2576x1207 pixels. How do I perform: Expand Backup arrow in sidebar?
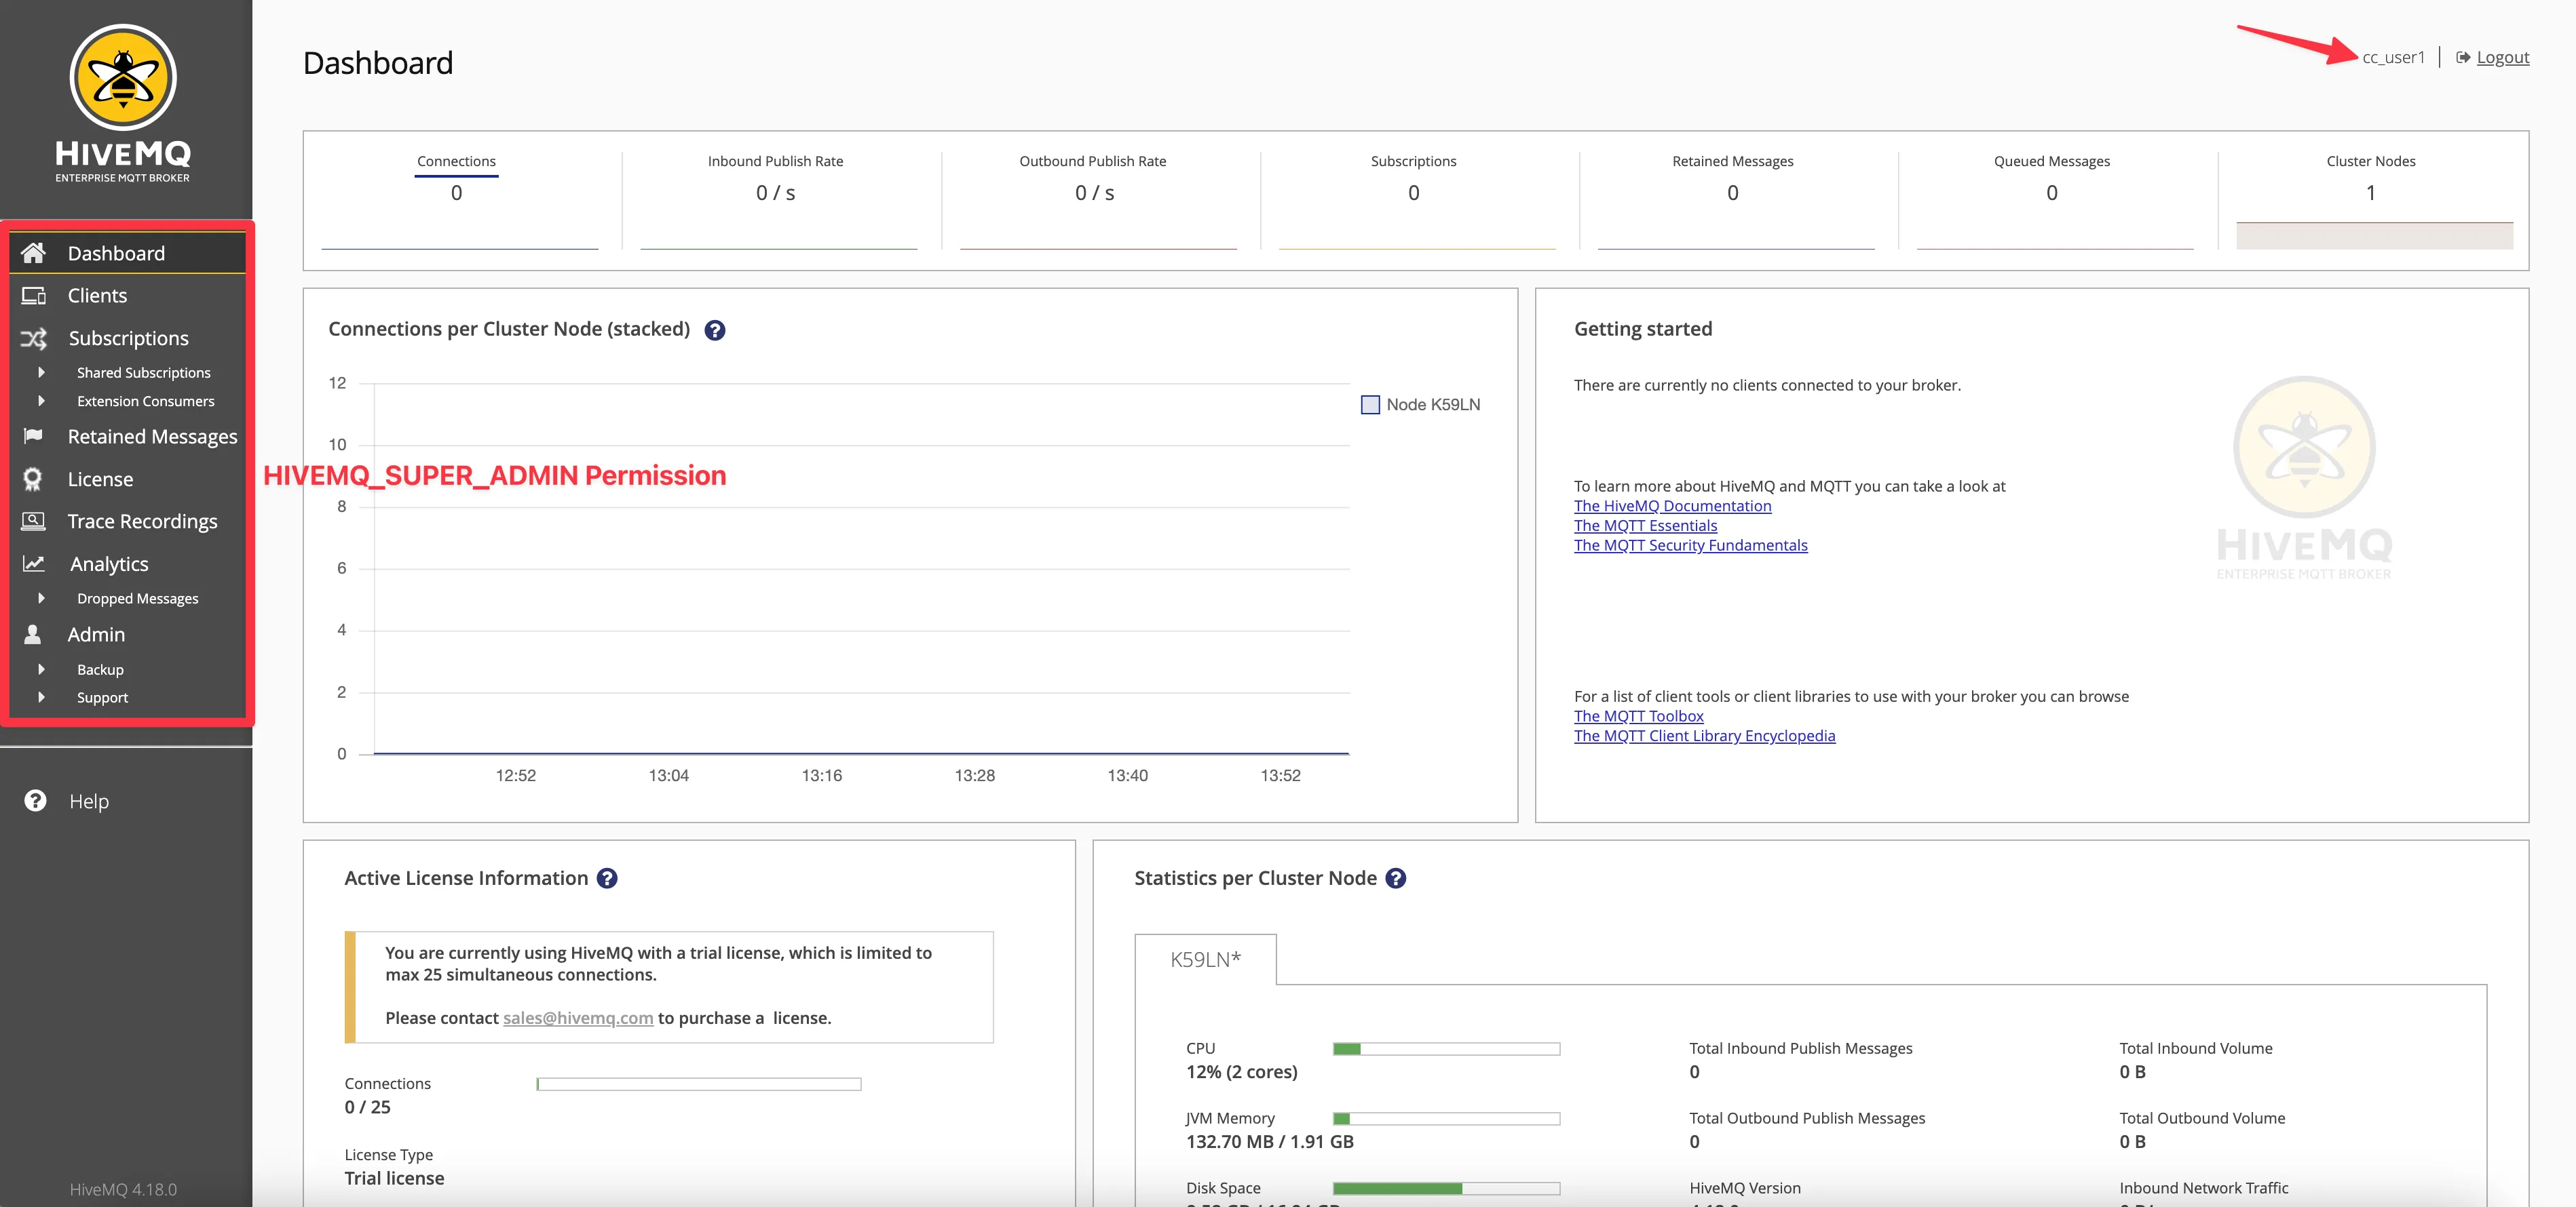(x=41, y=669)
